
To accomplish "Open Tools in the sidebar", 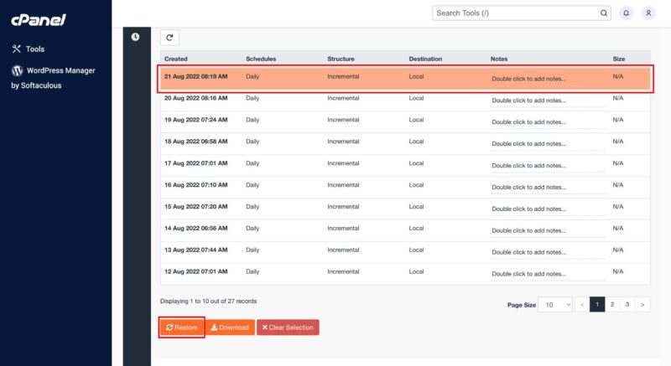I will coord(29,49).
